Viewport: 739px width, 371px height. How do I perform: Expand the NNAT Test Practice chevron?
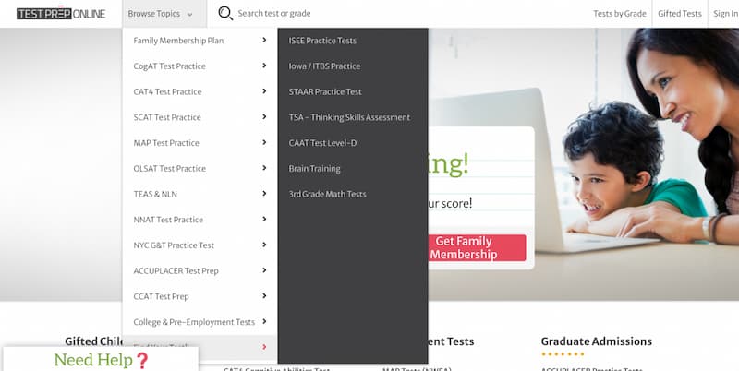(x=264, y=219)
